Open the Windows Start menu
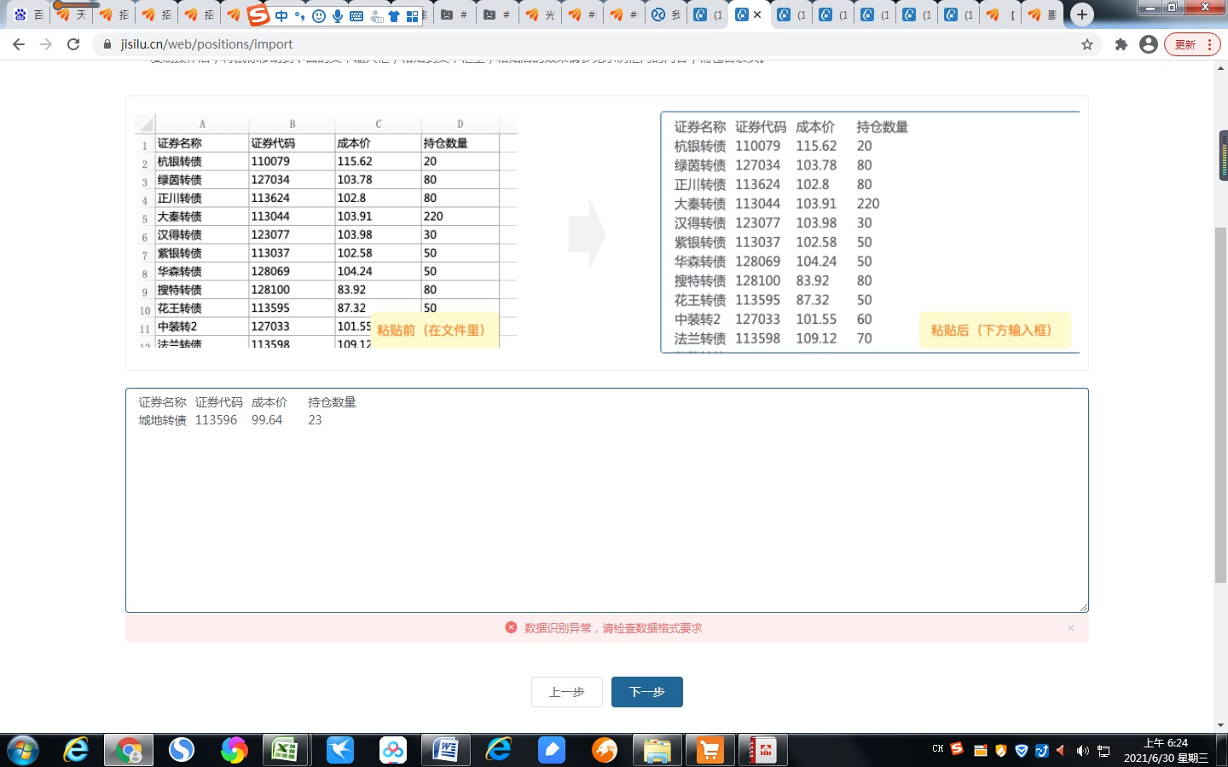Screen dimensions: 1228x767 point(23,750)
